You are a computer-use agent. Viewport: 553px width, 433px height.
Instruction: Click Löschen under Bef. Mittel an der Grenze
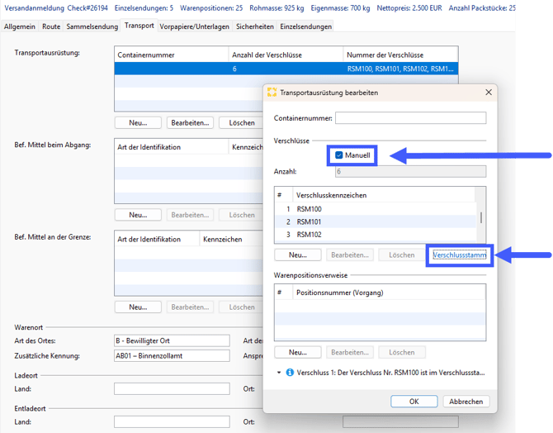point(242,307)
